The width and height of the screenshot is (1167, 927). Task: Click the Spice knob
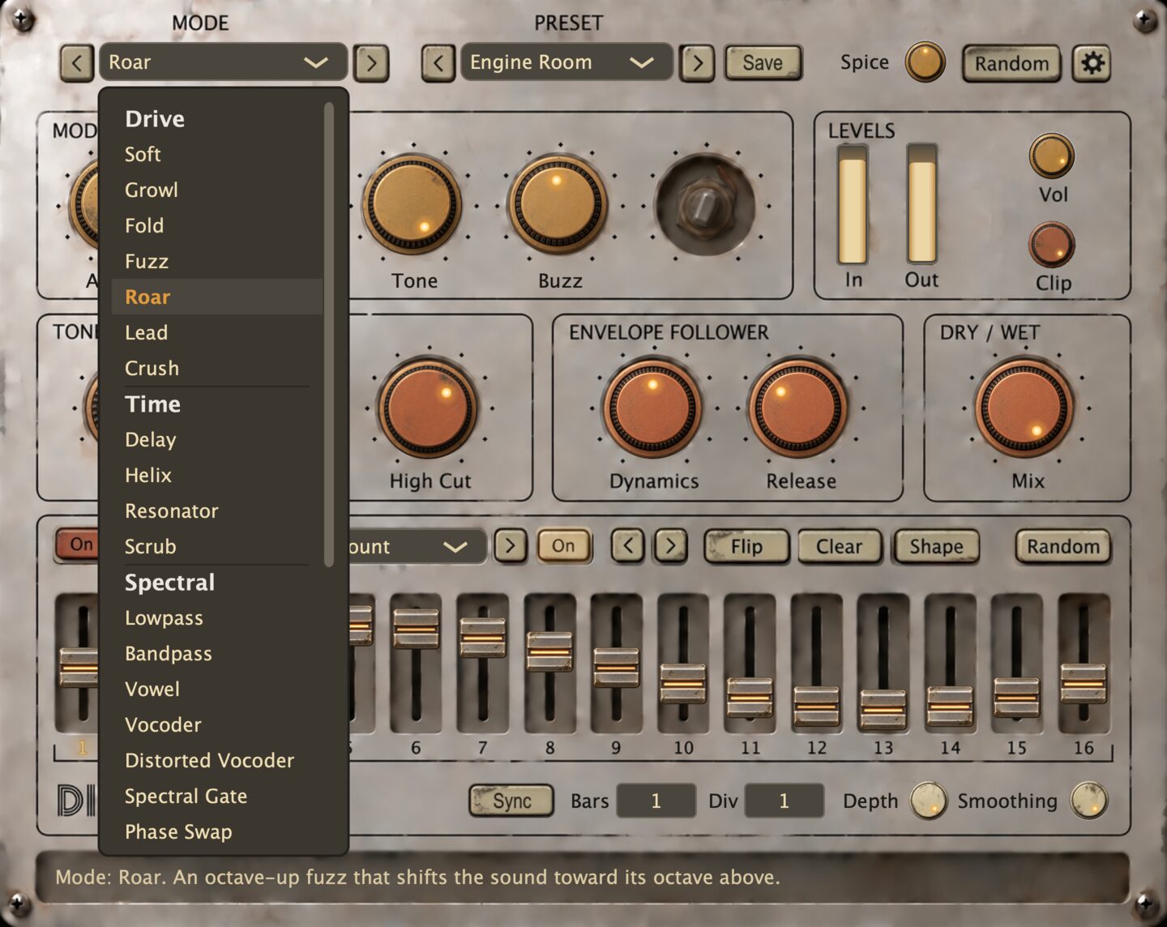click(925, 62)
